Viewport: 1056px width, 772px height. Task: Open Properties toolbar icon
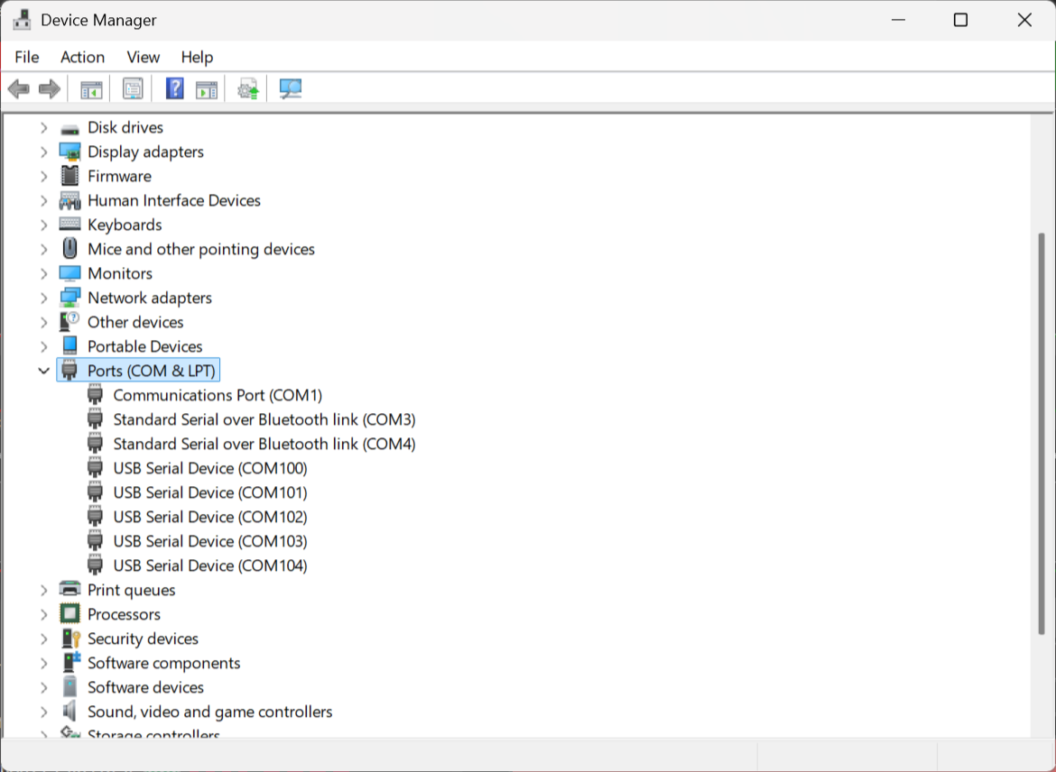point(133,89)
